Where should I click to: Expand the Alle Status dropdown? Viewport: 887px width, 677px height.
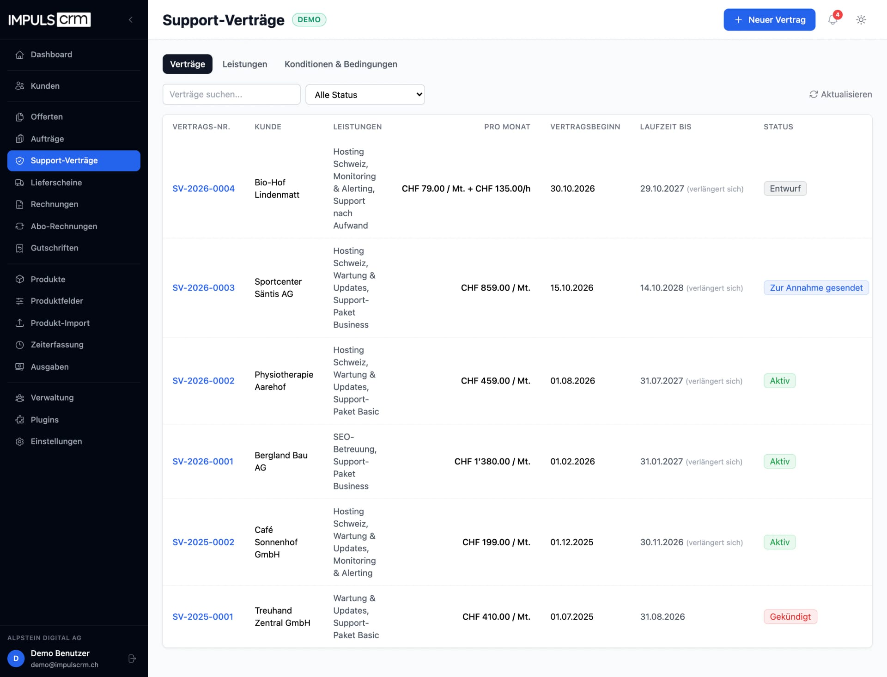click(x=365, y=94)
